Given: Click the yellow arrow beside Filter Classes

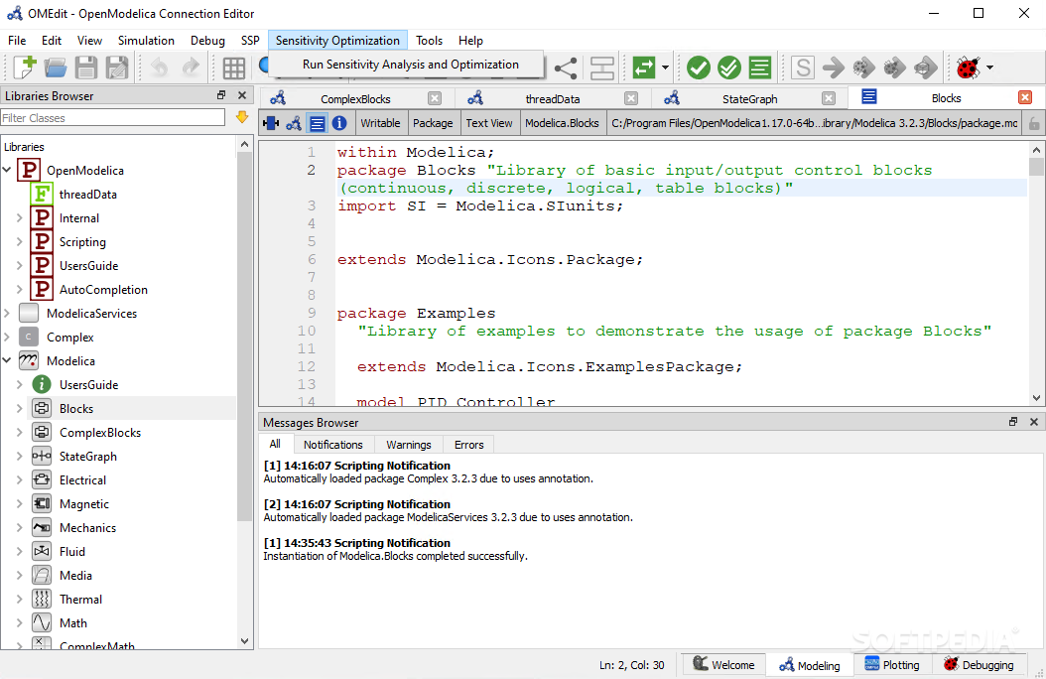Looking at the screenshot, I should 242,117.
